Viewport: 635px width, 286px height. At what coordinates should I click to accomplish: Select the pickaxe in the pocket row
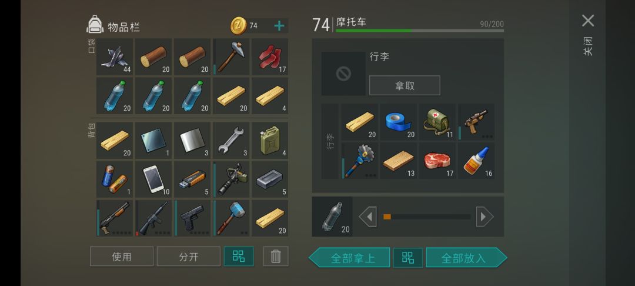(231, 56)
